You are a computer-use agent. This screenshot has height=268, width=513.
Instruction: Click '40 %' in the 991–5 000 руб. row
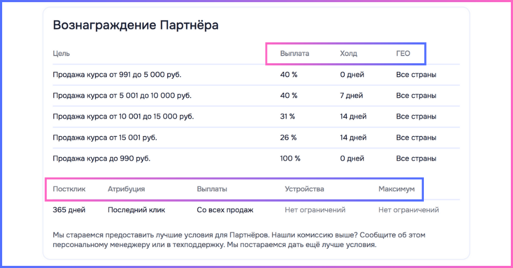(x=288, y=75)
